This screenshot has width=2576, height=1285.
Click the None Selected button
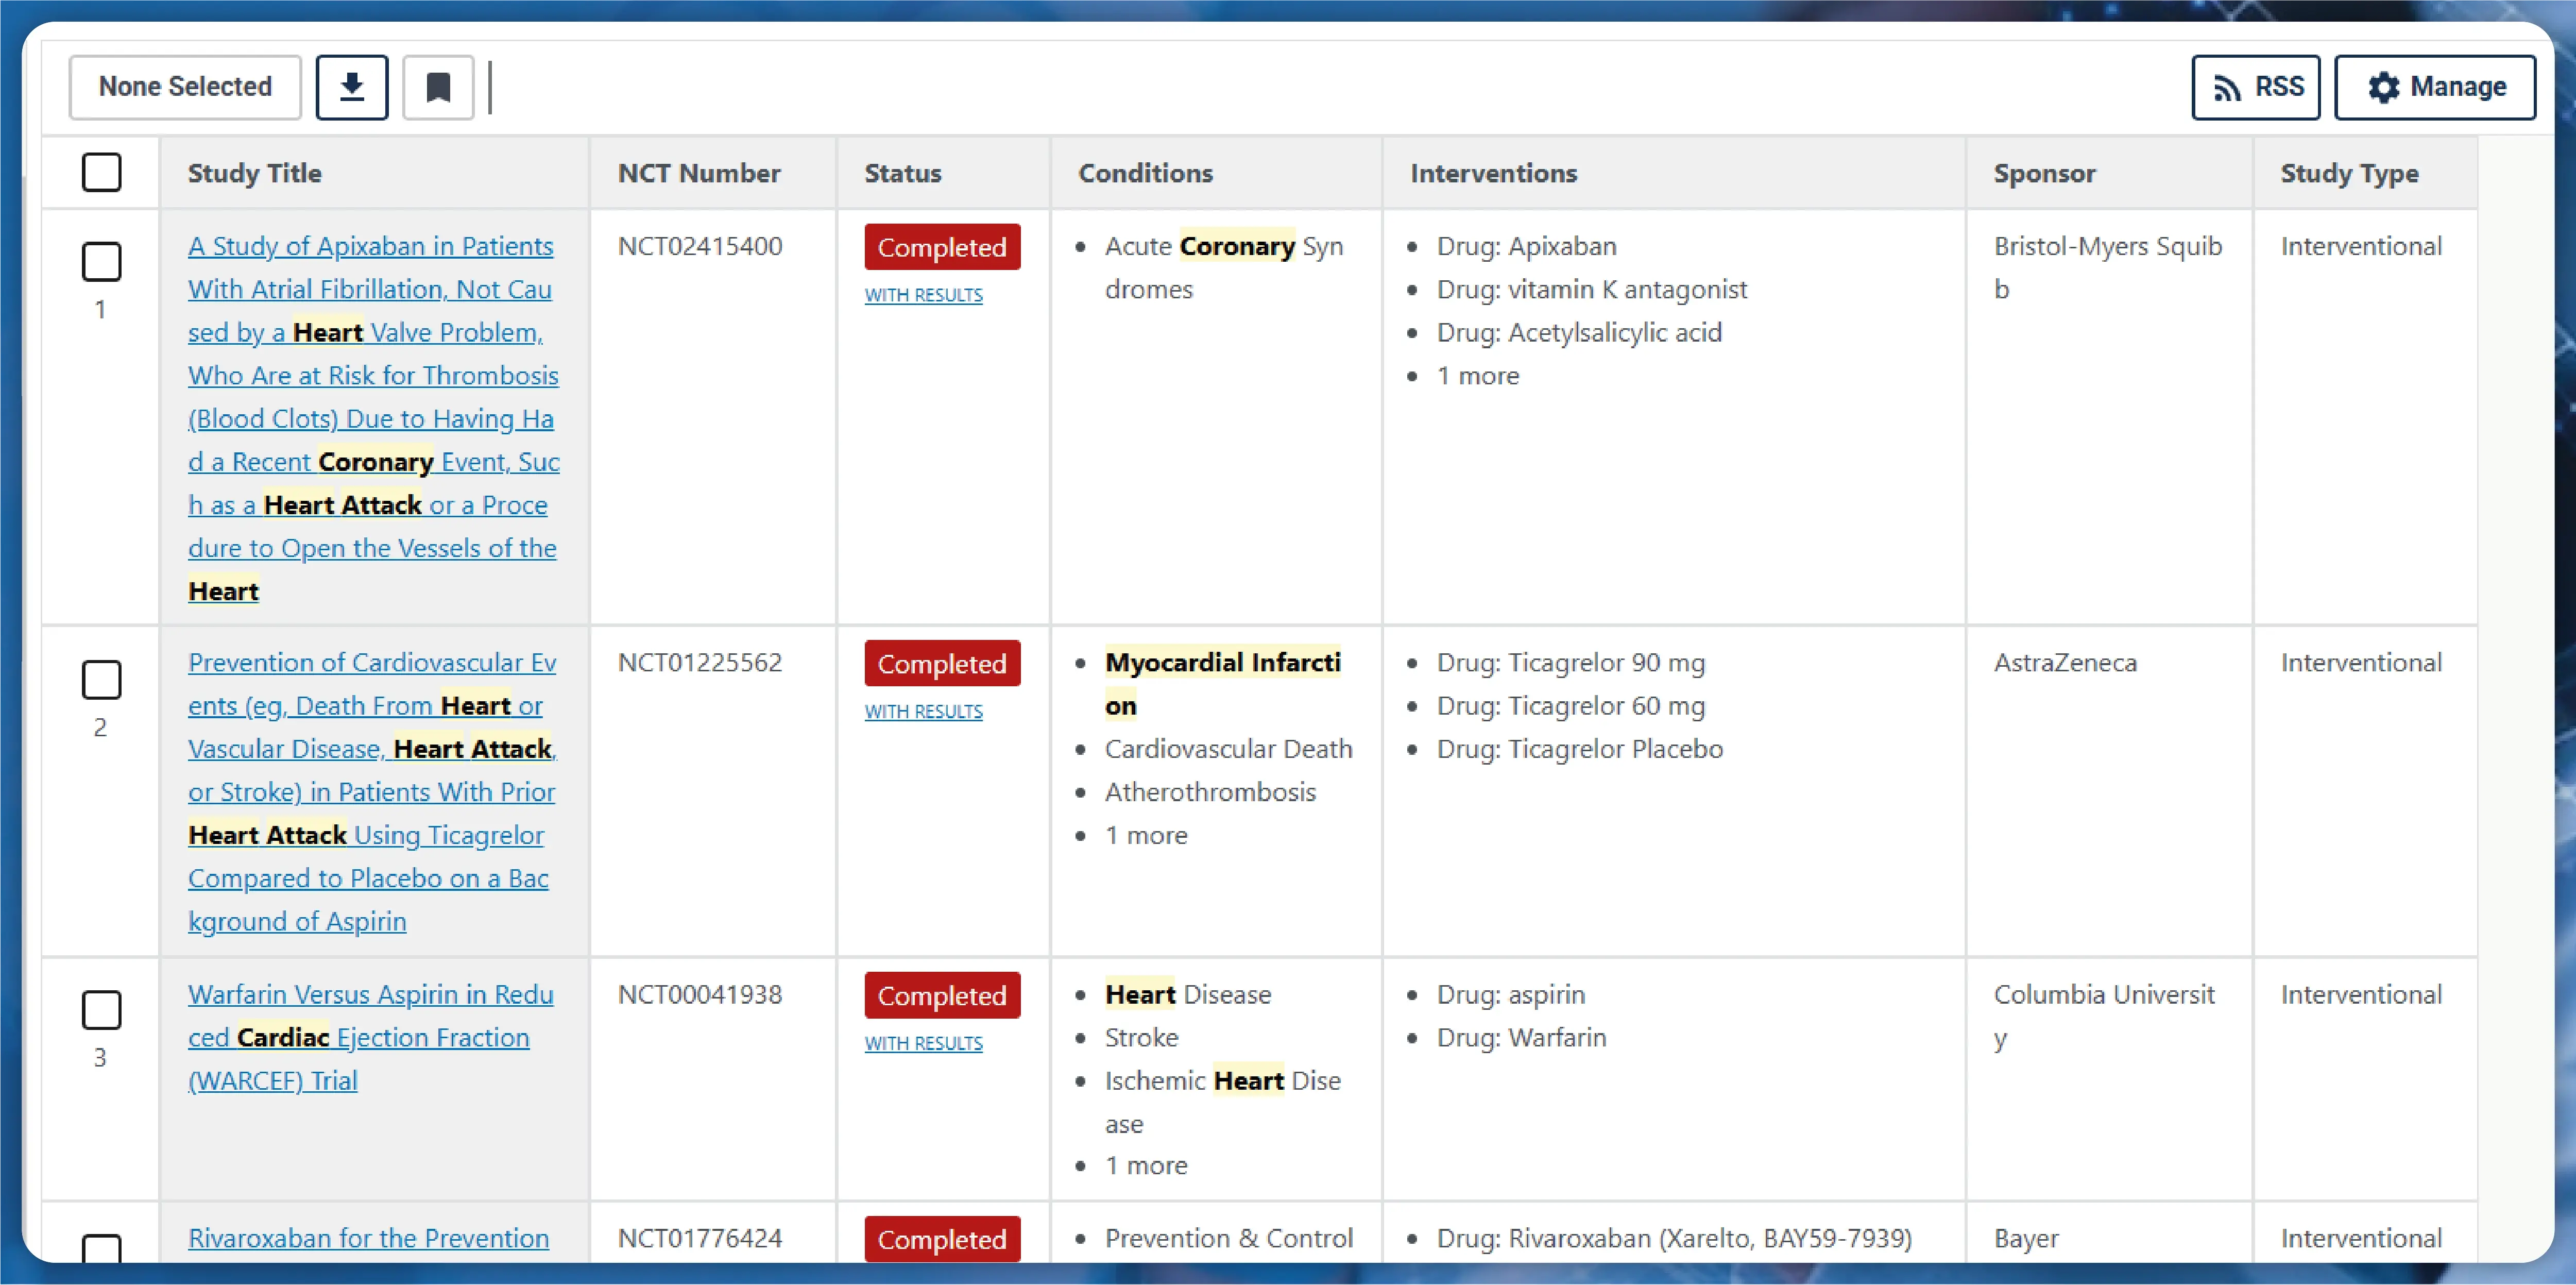[185, 87]
